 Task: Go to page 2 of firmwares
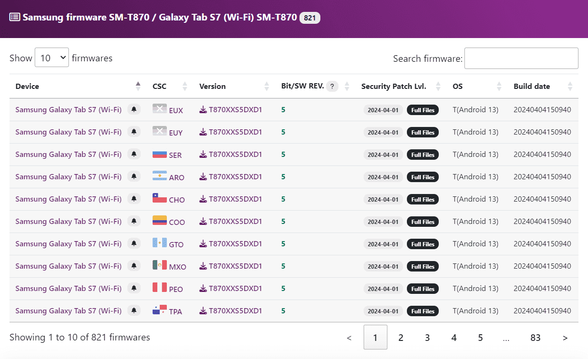(401, 338)
